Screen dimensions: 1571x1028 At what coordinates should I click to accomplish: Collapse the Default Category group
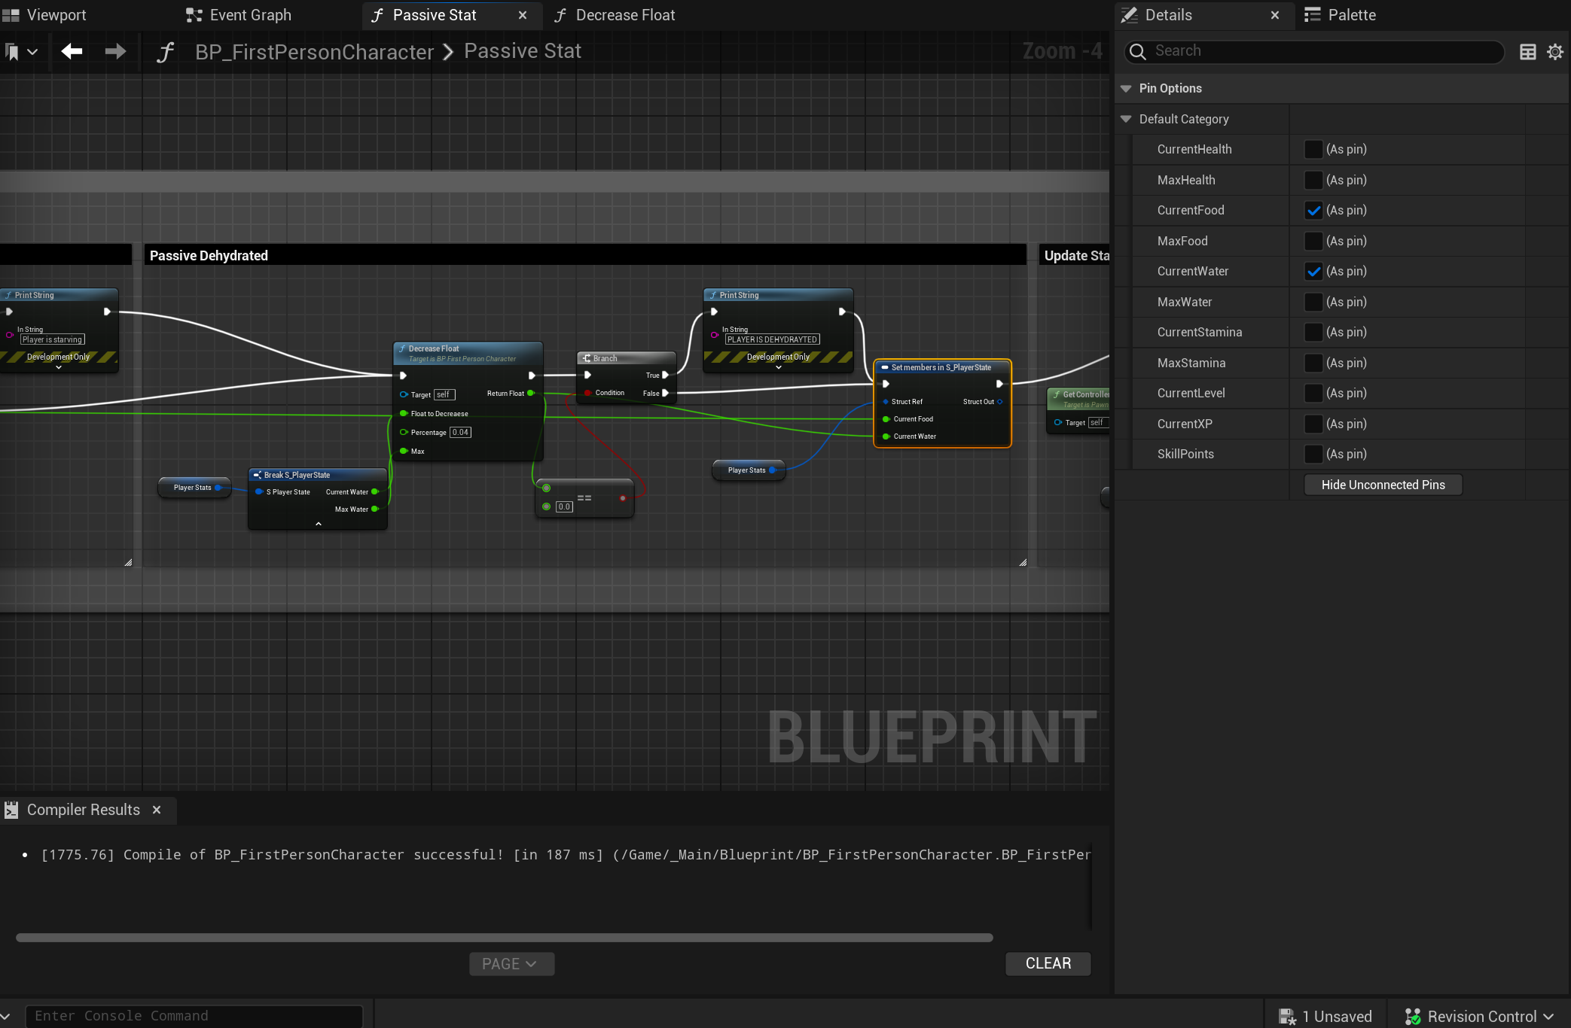point(1126,119)
